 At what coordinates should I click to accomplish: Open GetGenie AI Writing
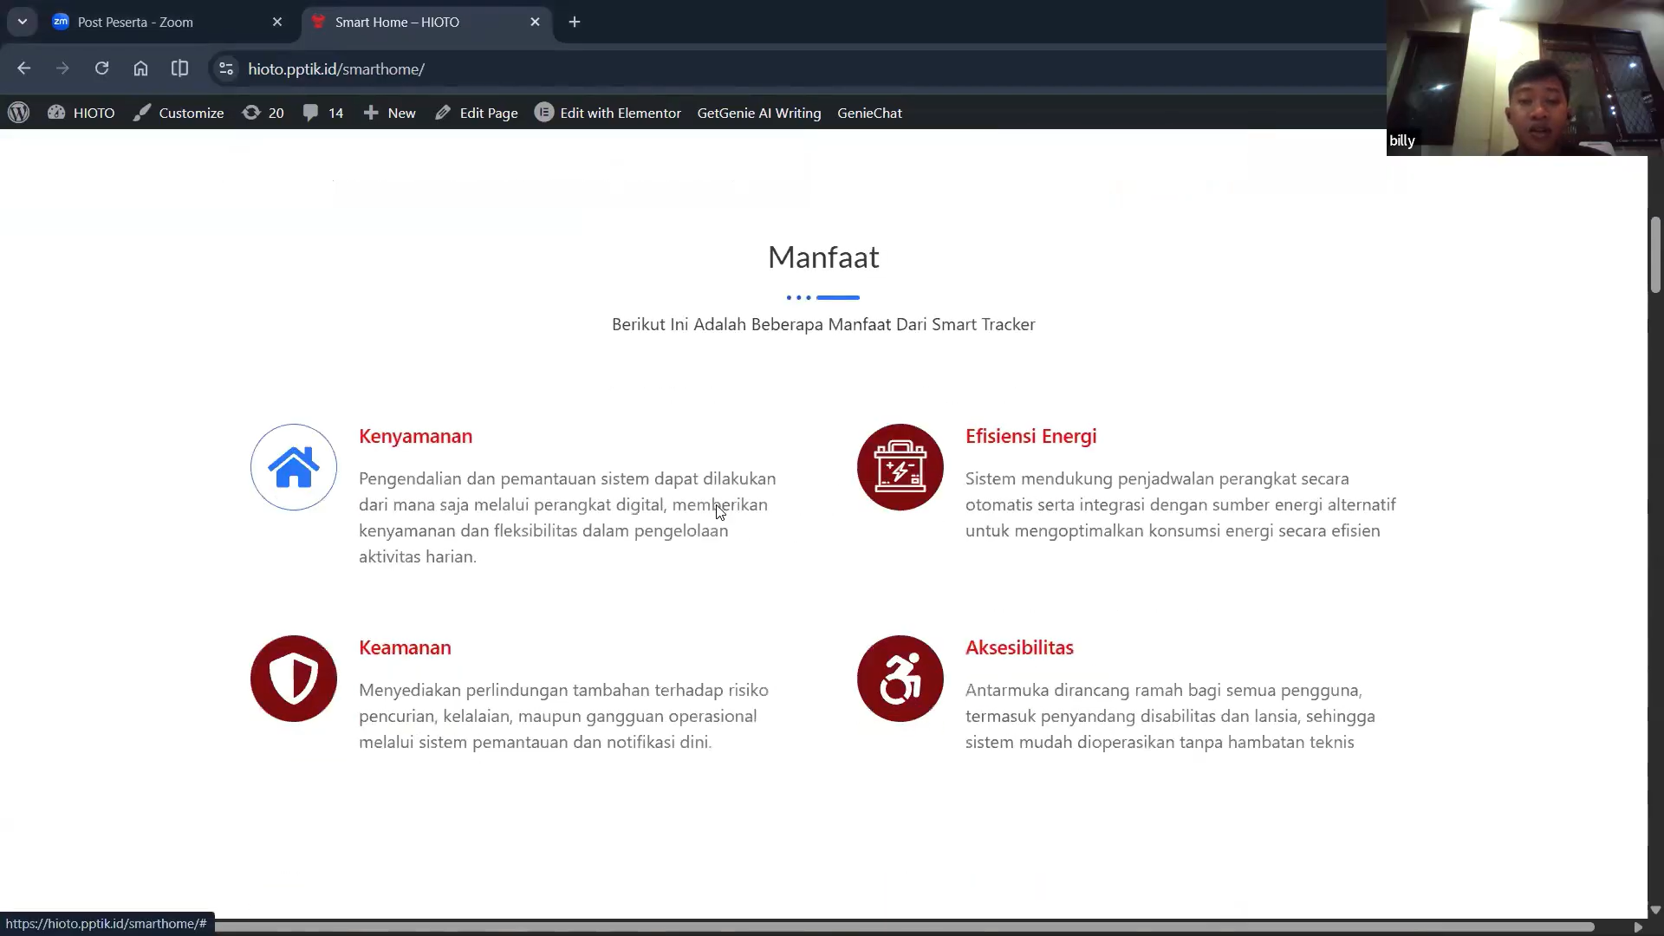point(758,113)
